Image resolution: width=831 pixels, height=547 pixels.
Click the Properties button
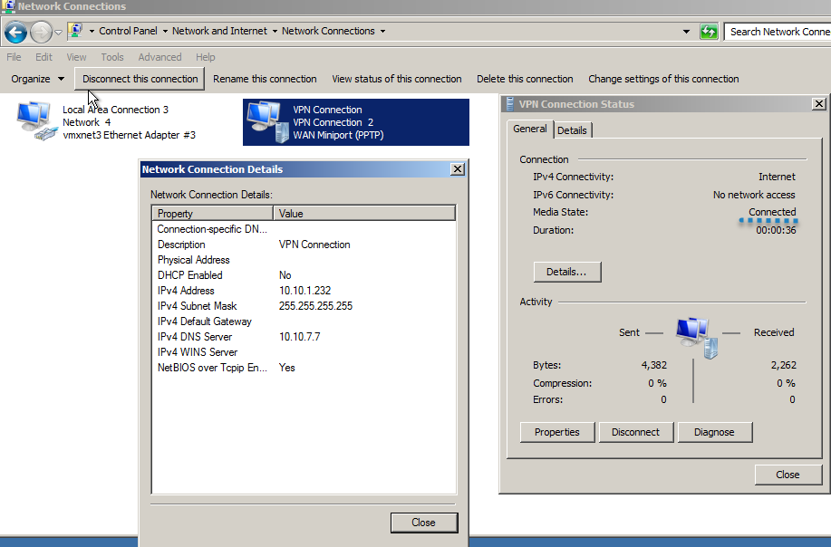tap(556, 432)
